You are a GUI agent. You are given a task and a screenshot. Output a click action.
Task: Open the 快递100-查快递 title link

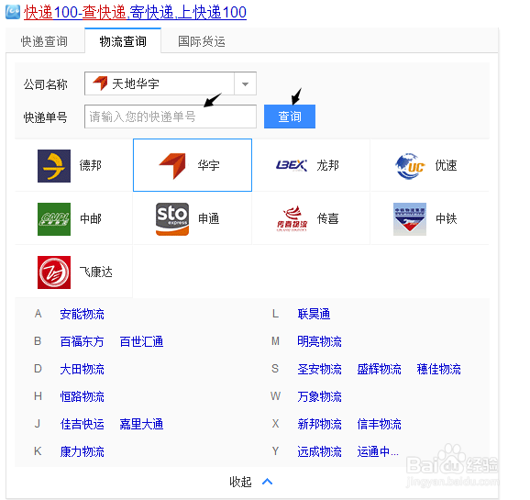pyautogui.click(x=135, y=13)
